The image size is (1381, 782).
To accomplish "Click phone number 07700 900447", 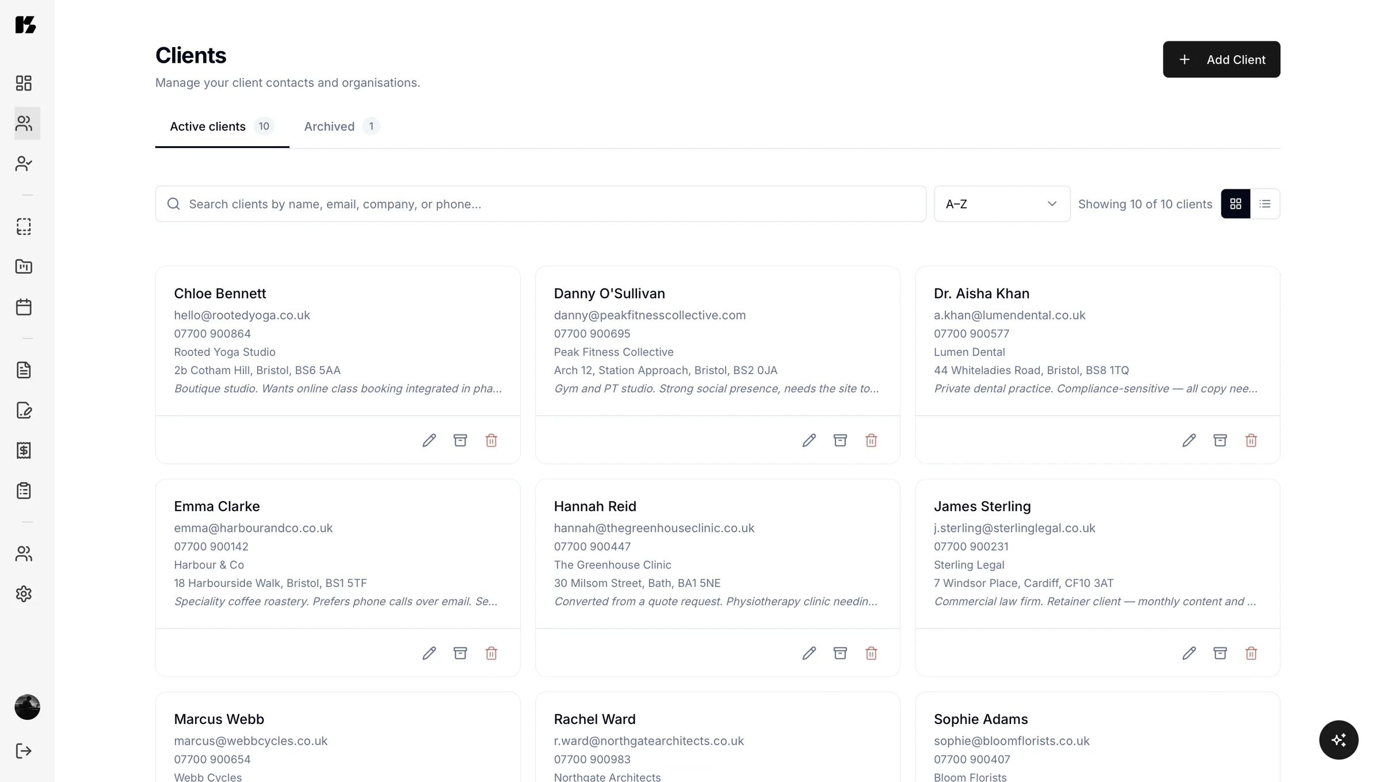I will pos(592,547).
